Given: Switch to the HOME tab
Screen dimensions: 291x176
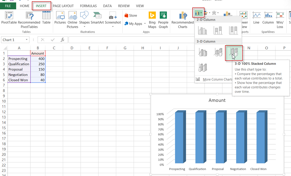Looking at the screenshot, I should tap(24, 6).
